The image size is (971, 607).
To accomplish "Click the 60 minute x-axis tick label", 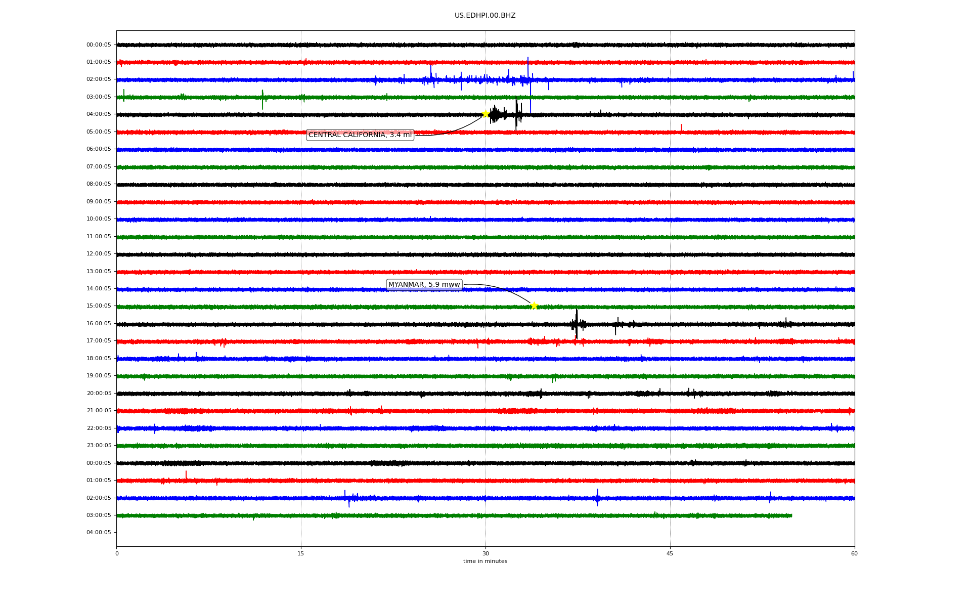I will click(x=854, y=553).
